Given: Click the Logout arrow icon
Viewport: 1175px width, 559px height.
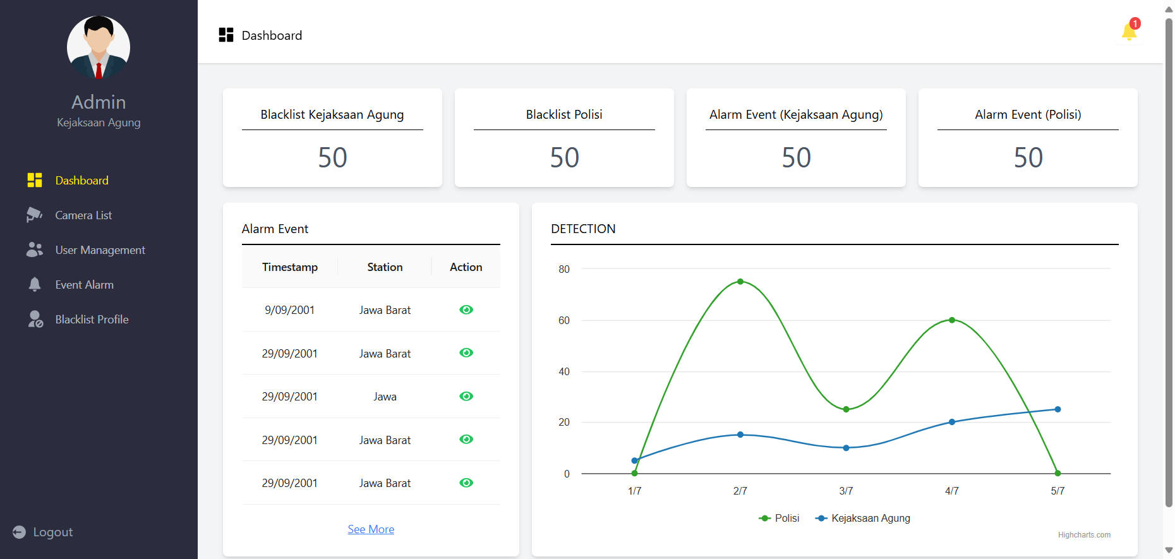Looking at the screenshot, I should [20, 532].
